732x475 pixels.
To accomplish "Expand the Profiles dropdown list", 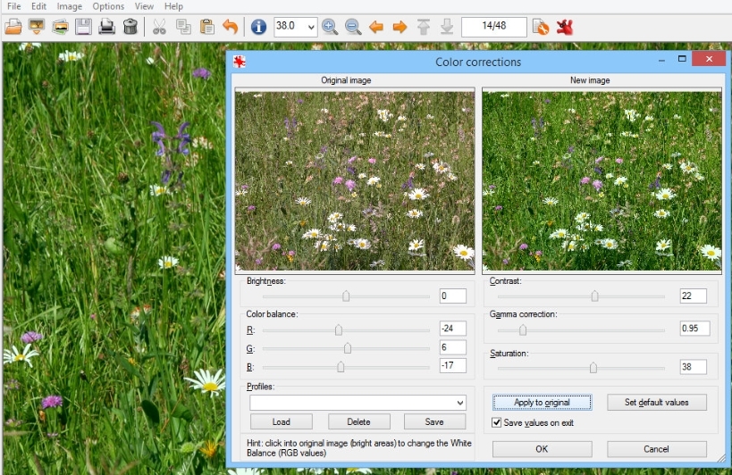I will click(x=459, y=403).
